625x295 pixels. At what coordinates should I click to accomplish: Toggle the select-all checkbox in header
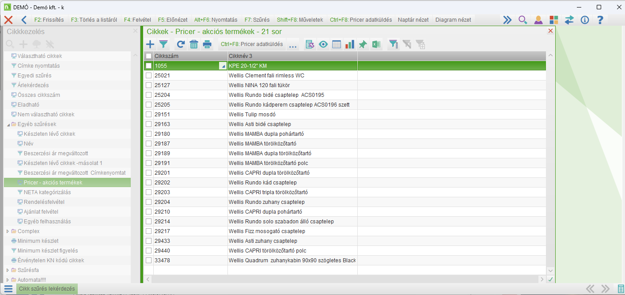[149, 56]
